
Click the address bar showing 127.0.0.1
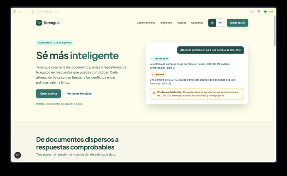tap(49, 11)
